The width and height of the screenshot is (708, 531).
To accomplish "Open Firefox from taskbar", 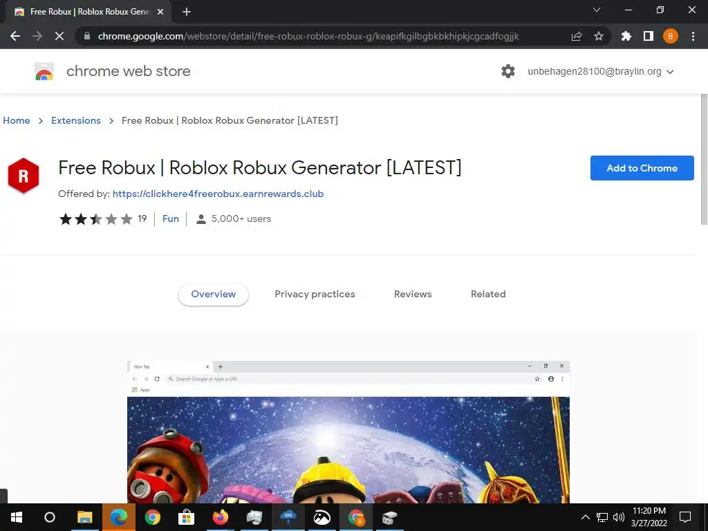I will click(x=221, y=517).
